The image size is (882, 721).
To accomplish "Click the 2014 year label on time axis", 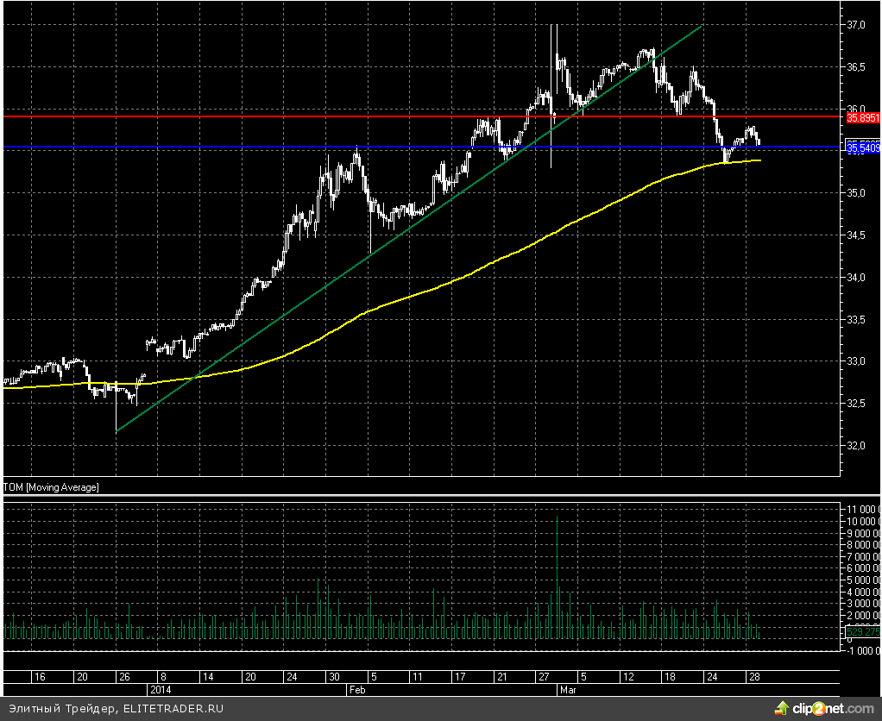I will pos(161,690).
